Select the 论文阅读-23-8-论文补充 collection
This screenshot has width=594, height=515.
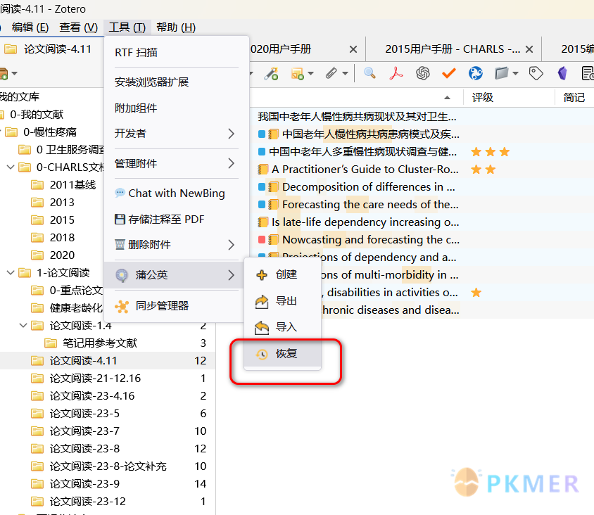click(108, 466)
